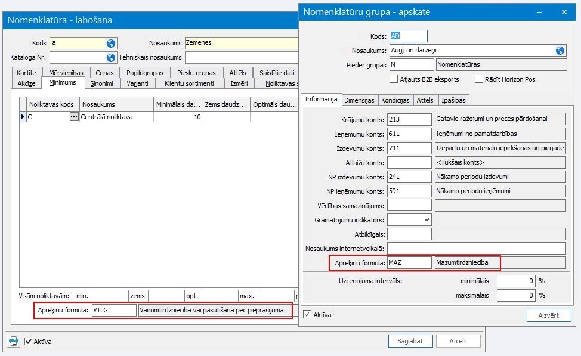
Task: Toggle Aktīva checkbox in Nomenklatūru grupa window
Action: 307,314
